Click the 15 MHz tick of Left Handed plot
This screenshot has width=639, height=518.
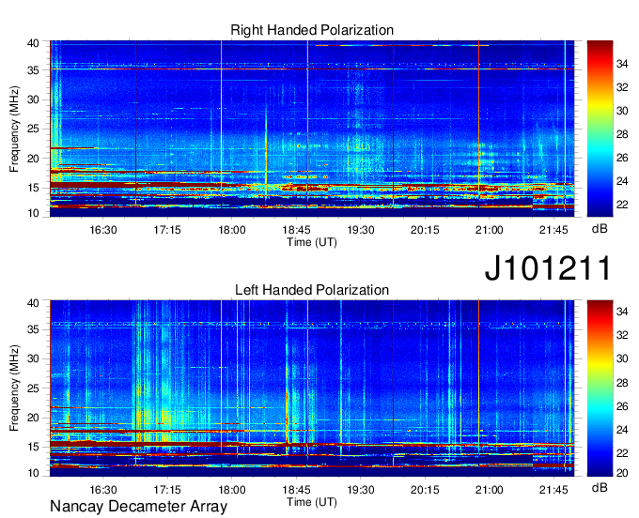click(33, 447)
